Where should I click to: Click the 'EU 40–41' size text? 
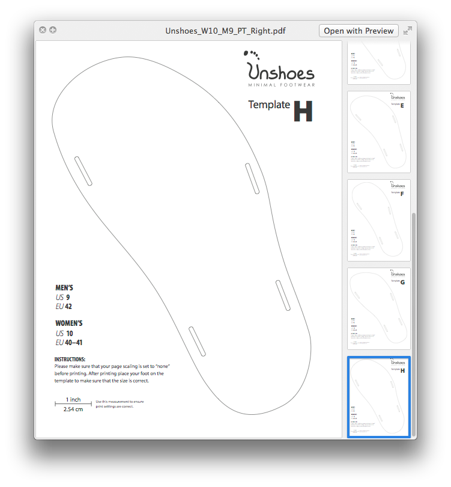coord(69,343)
